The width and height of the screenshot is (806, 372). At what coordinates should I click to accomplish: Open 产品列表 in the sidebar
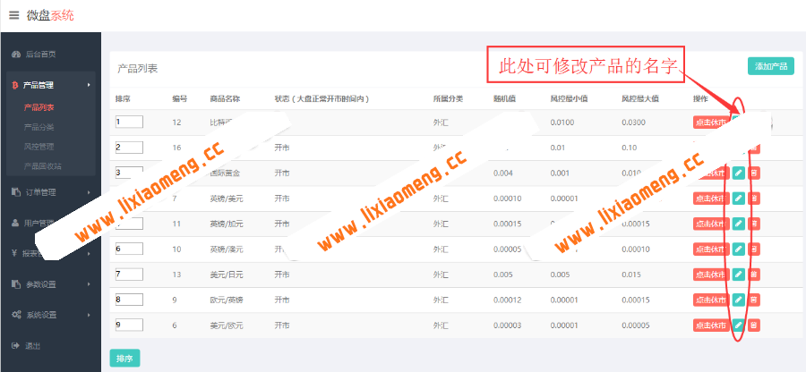tap(39, 107)
